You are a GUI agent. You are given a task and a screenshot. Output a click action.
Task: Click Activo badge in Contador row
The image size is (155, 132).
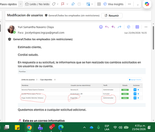point(125,94)
